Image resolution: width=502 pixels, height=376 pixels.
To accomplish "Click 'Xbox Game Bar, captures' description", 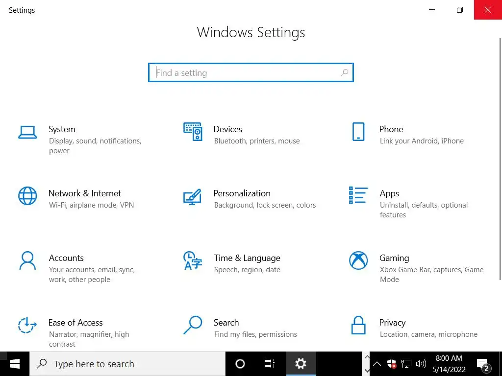I will (431, 275).
